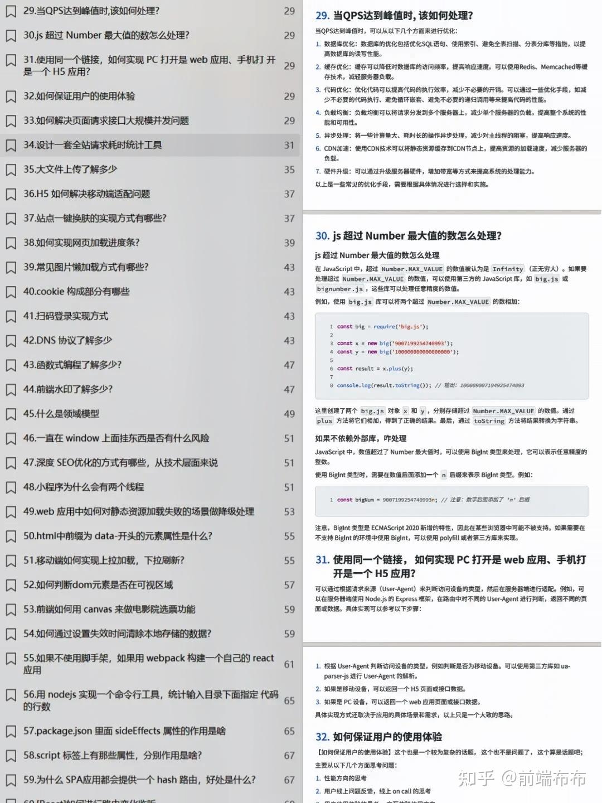Click bookmark icon next to 50.html data- 属性
Image resolution: width=602 pixels, height=803 pixels.
coord(11,536)
